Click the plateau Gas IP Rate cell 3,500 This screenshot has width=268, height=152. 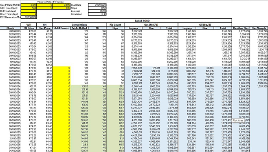click(62, 5)
